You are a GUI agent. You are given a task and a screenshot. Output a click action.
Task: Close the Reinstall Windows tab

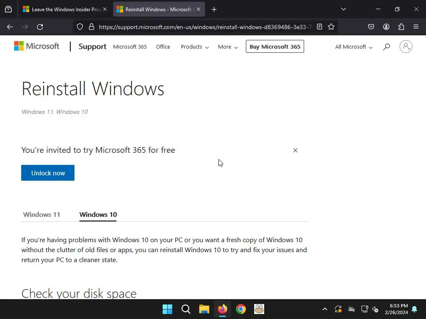[x=198, y=9]
